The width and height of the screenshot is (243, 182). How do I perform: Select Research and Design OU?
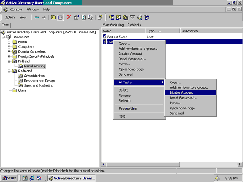[x=39, y=81]
